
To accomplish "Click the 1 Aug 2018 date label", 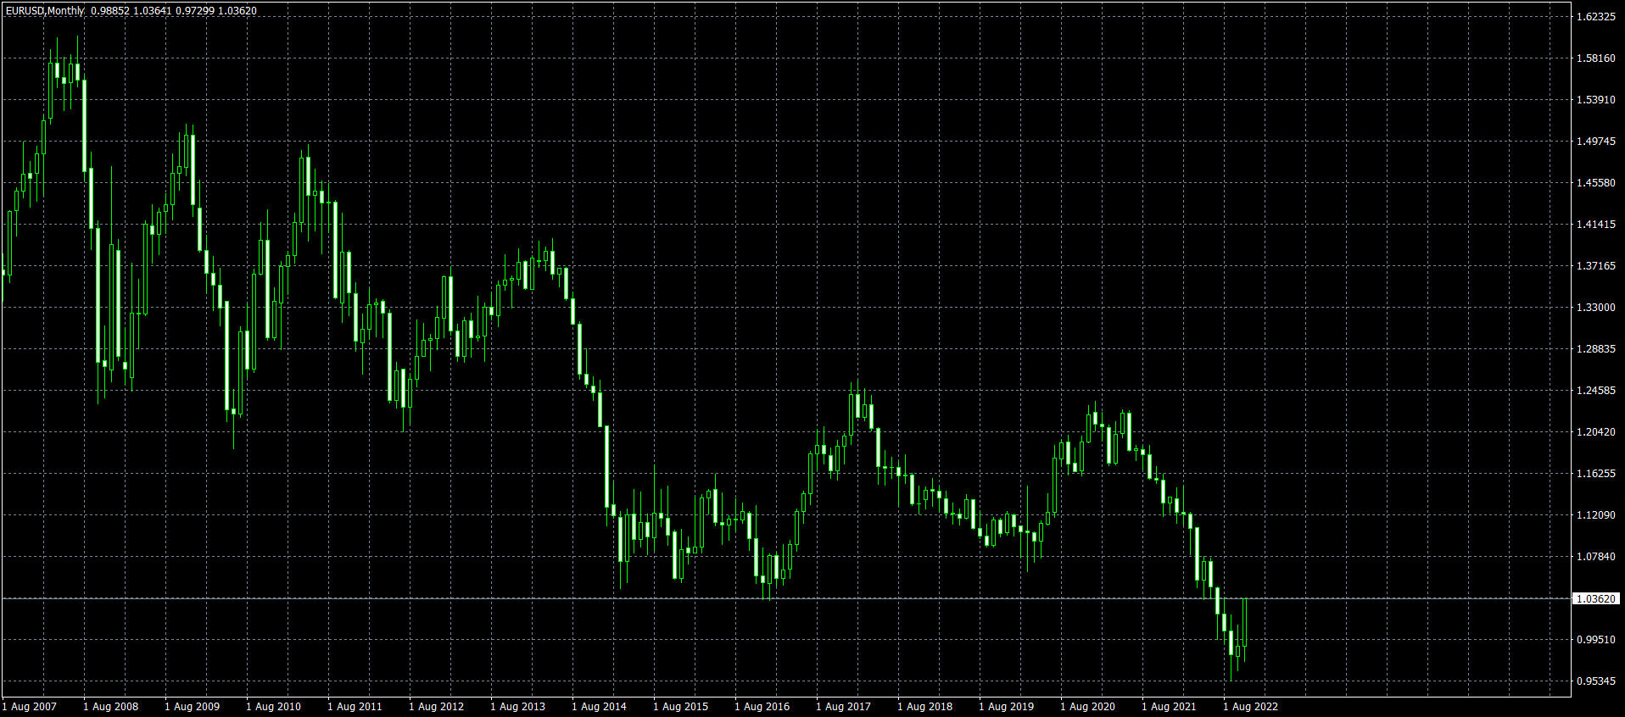I will (x=925, y=707).
